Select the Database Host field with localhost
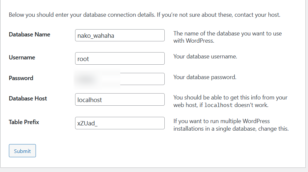308x172 pixels. 120,99
